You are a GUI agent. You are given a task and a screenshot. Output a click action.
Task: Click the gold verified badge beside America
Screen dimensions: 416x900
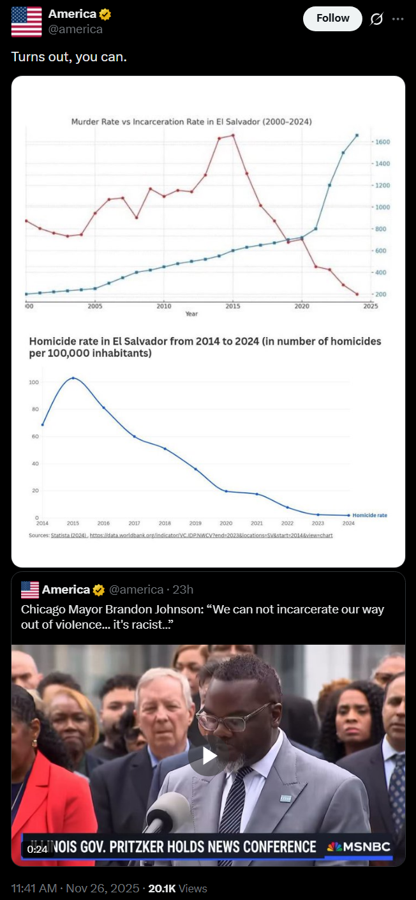pyautogui.click(x=105, y=14)
